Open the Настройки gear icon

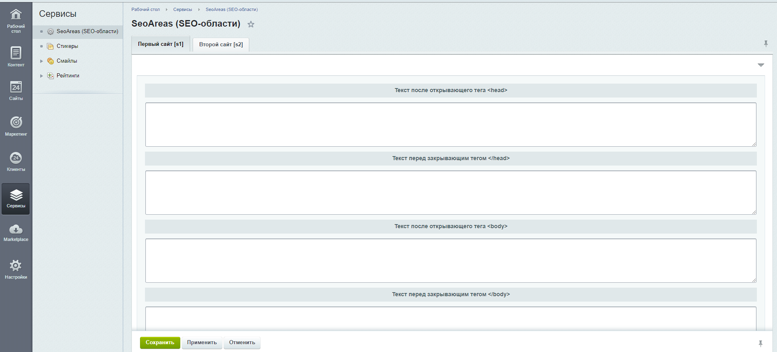(x=16, y=269)
